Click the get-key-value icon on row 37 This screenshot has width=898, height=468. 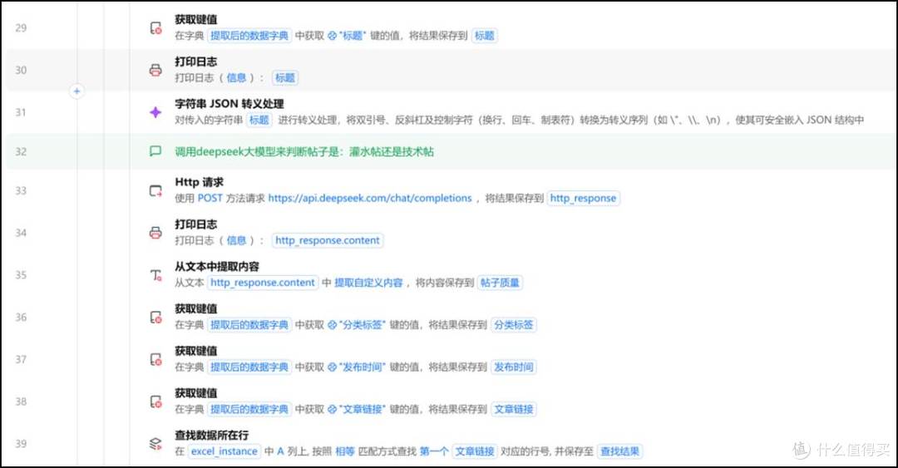[155, 359]
